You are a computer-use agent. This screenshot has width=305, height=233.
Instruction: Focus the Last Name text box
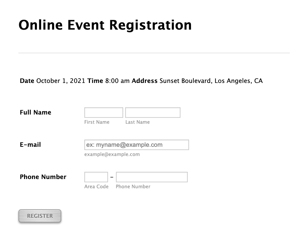point(152,113)
